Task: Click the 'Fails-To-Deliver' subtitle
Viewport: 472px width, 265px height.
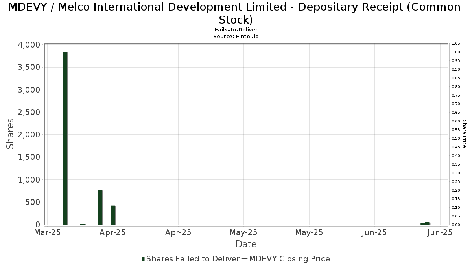Action: 236,30
